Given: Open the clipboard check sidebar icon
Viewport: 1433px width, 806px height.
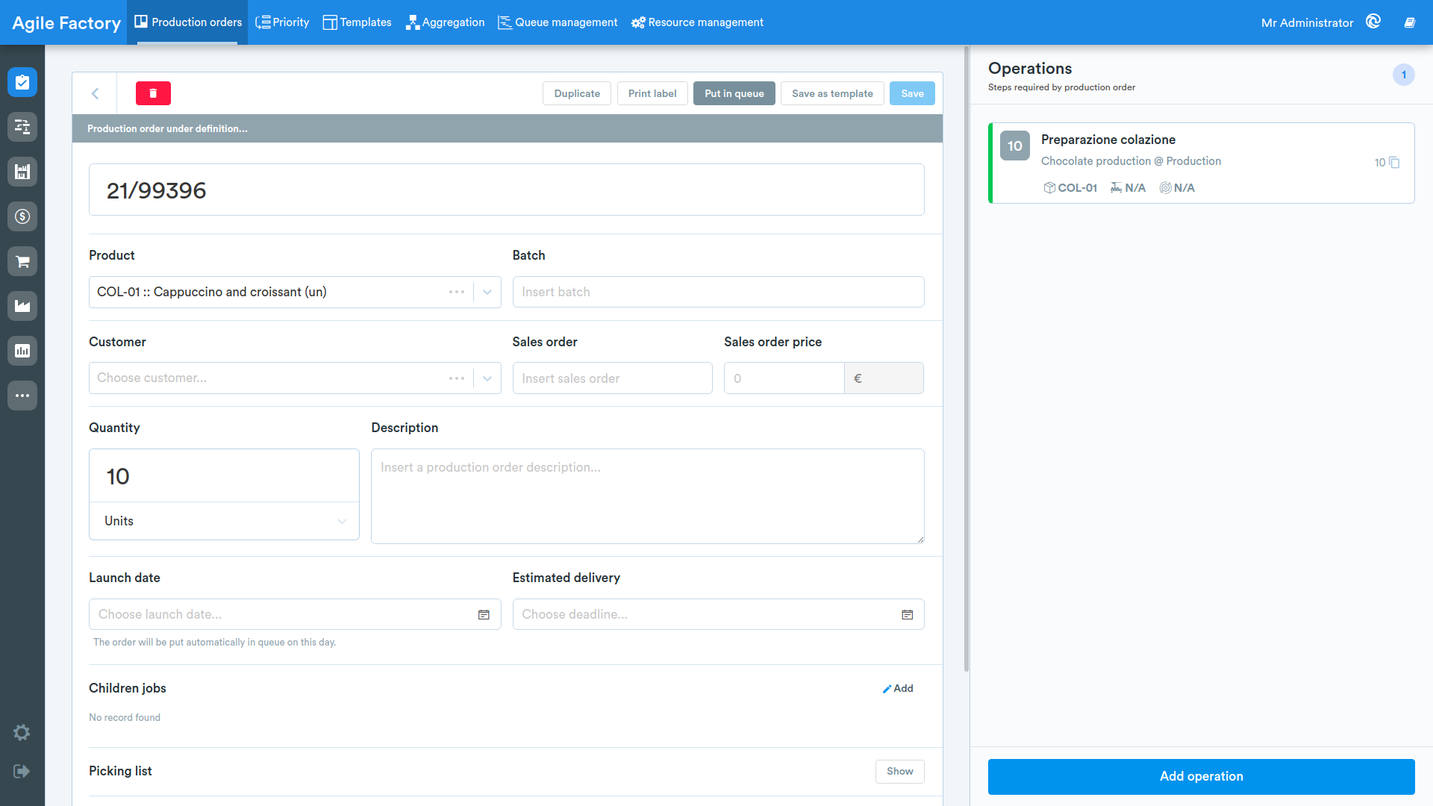Looking at the screenshot, I should click(22, 82).
